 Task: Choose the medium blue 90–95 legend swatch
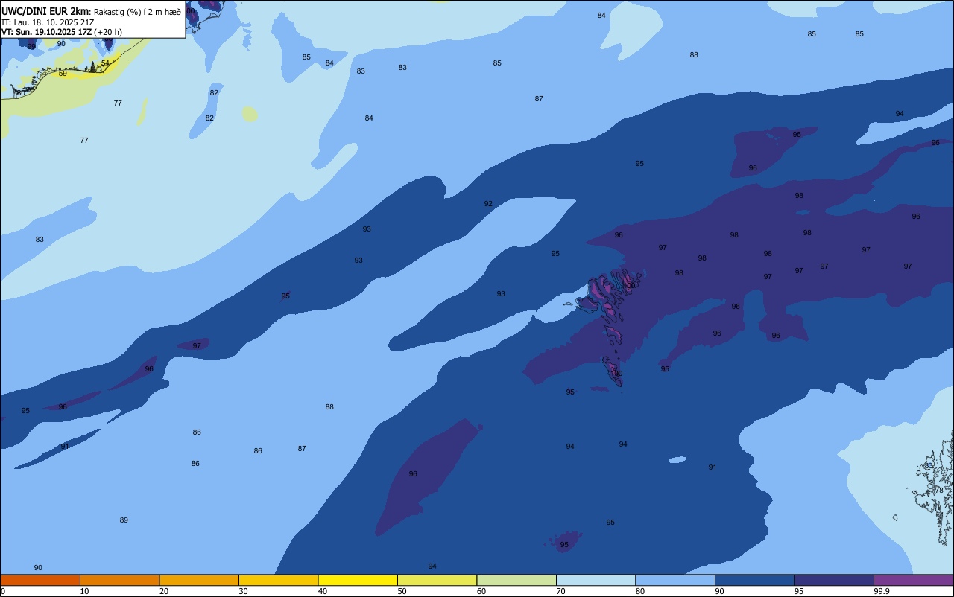click(x=754, y=580)
